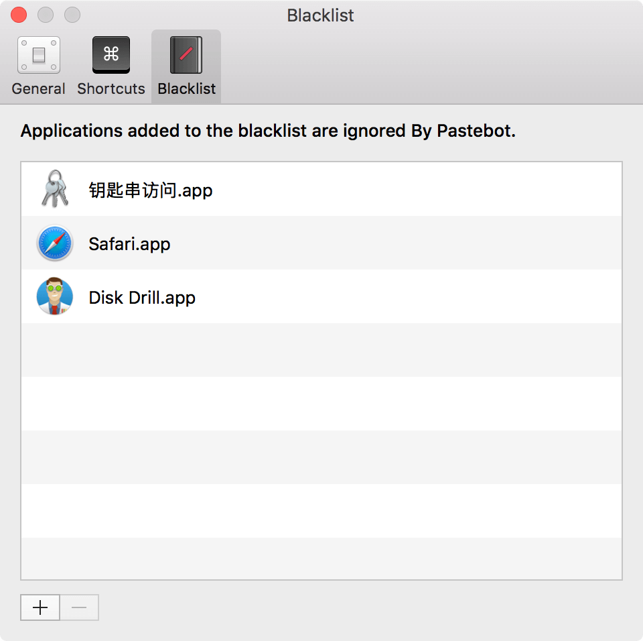This screenshot has width=643, height=641.
Task: Open the Shortcuts command-key icon
Action: pyautogui.click(x=111, y=55)
